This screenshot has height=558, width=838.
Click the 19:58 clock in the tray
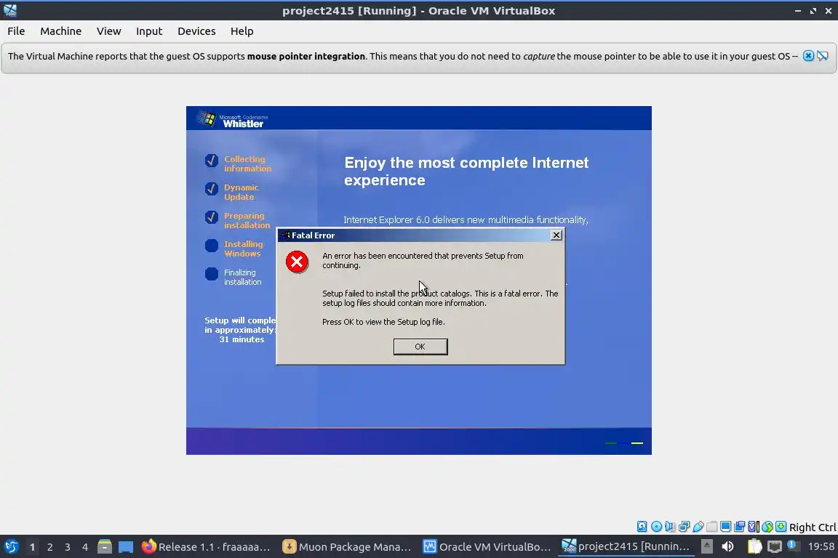821,546
